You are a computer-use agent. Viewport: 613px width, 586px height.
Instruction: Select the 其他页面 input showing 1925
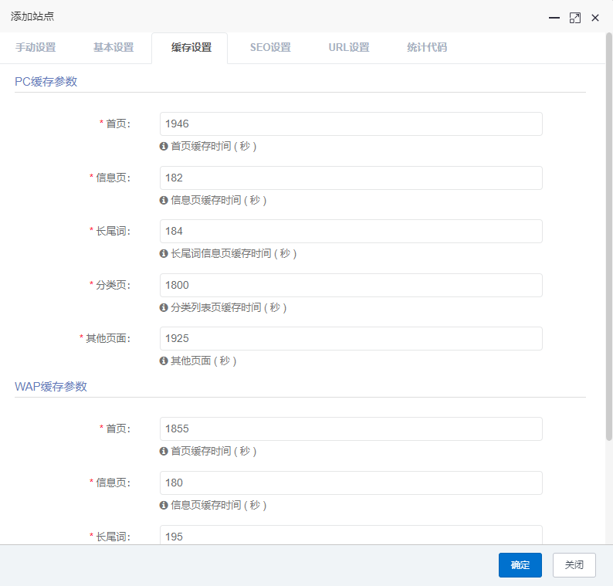(351, 338)
